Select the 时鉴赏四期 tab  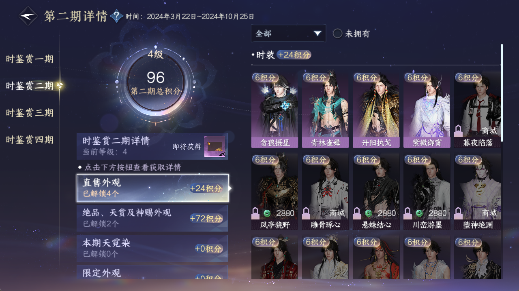tap(30, 140)
